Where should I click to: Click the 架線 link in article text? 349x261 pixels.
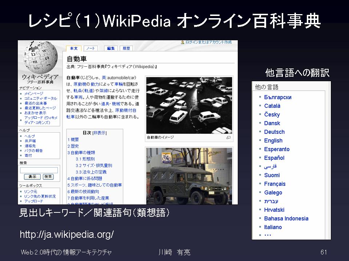[x=104, y=91]
